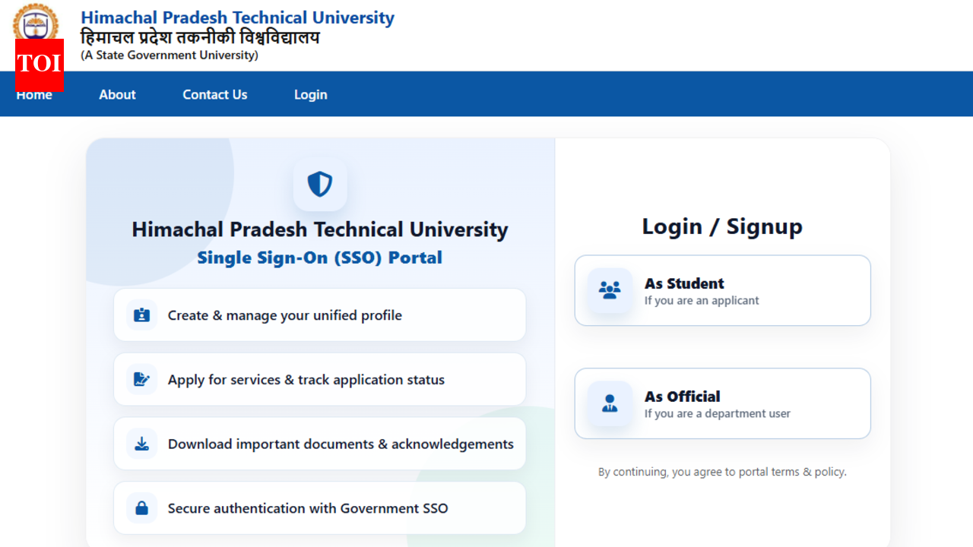This screenshot has width=973, height=547.
Task: Click the Himachal Pradesh Technical University header title
Action: point(238,17)
